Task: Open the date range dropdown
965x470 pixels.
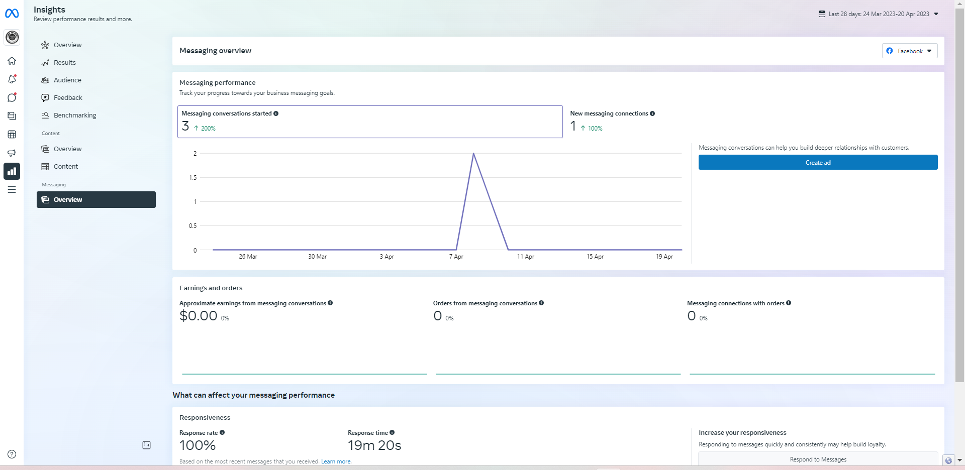Action: coord(878,14)
